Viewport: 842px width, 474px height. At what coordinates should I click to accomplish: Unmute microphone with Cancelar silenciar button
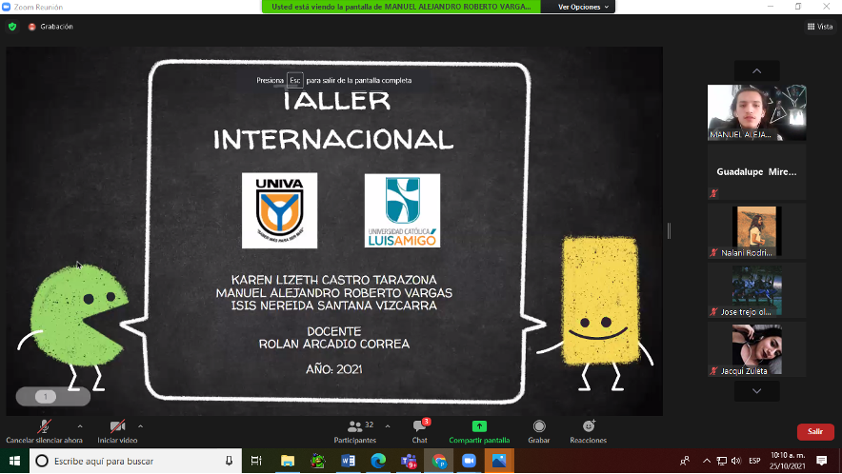coord(44,431)
